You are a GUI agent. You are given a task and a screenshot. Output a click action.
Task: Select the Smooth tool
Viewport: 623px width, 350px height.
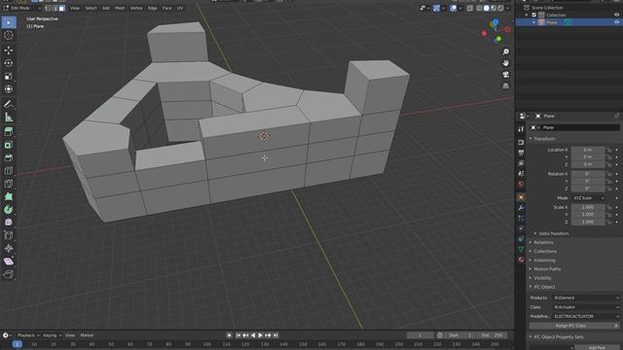pyautogui.click(x=9, y=223)
